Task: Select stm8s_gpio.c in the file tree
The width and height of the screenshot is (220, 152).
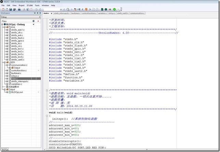Action: pyautogui.click(x=18, y=41)
